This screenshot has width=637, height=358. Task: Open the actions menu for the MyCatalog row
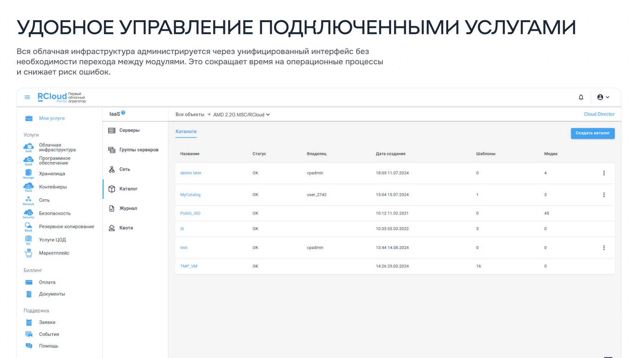[x=604, y=195]
